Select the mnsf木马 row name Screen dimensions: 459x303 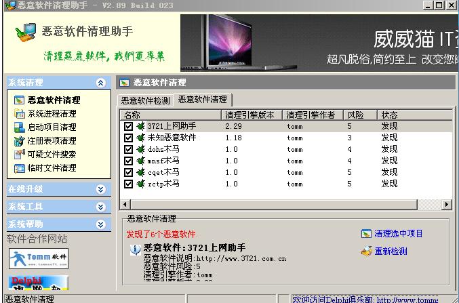tap(163, 161)
